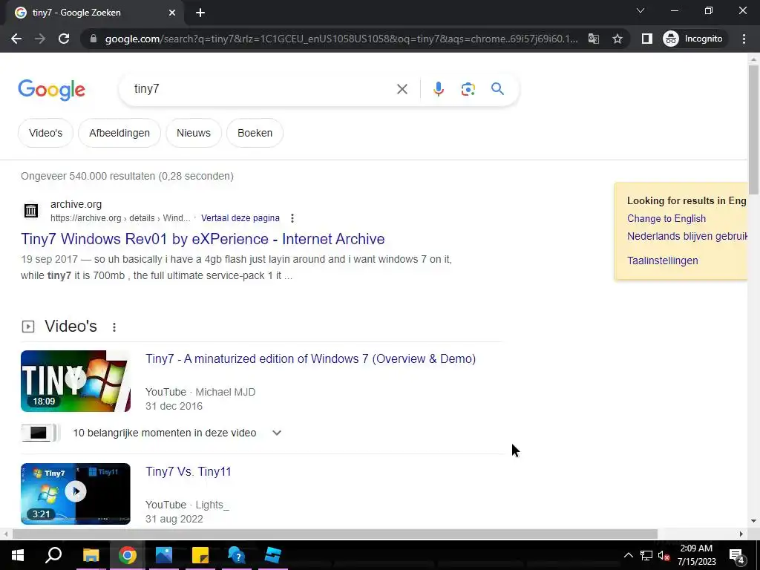Click Change to English
The height and width of the screenshot is (570, 760).
coord(666,219)
